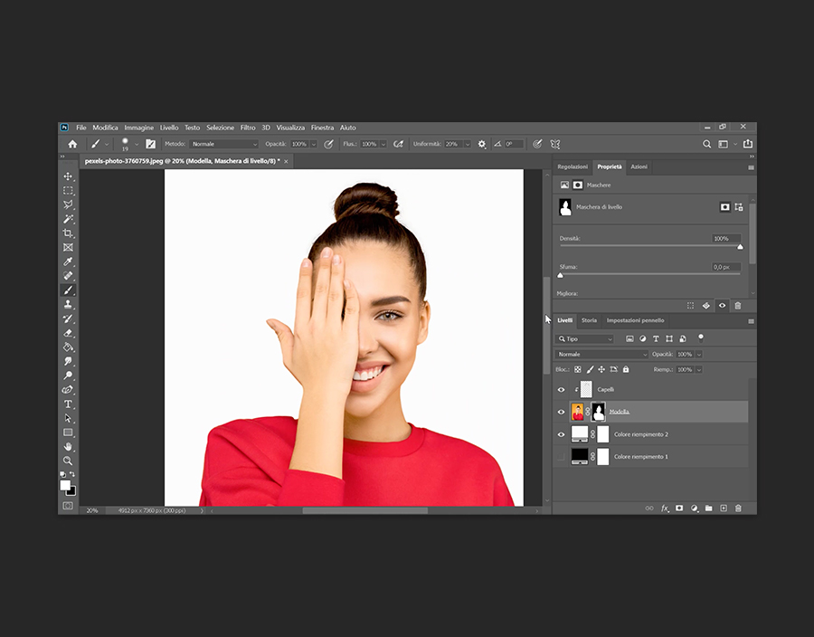Open the Immagine menu
814x637 pixels.
(138, 128)
